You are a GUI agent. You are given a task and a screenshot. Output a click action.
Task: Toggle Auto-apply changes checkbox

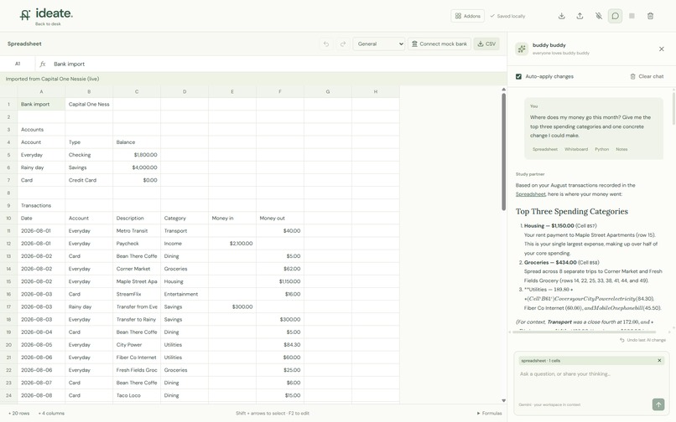pyautogui.click(x=518, y=77)
